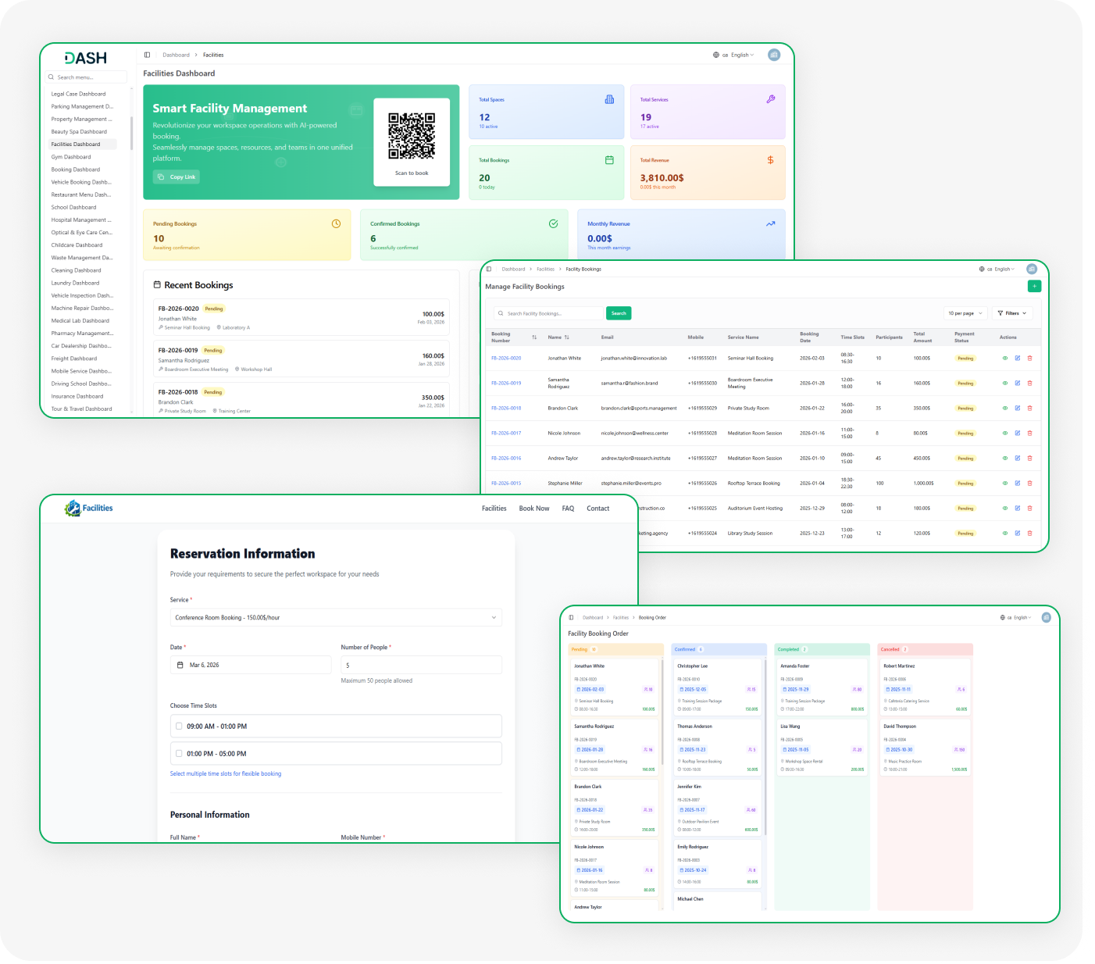This screenshot has height=964, width=1095.
Task: Click the Total Revenue dollar icon
Action: [770, 160]
